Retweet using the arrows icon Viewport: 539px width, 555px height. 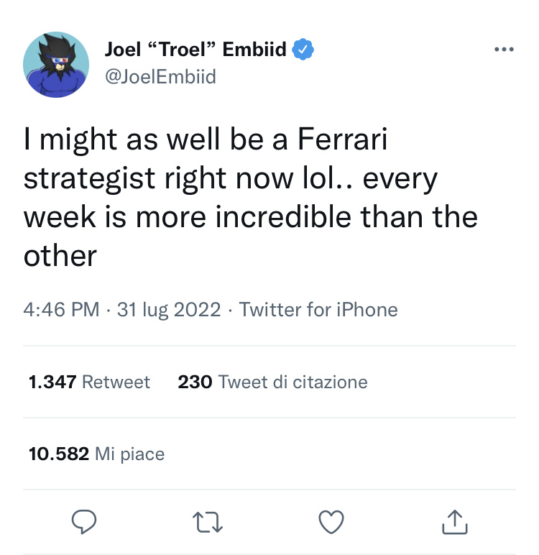208,522
